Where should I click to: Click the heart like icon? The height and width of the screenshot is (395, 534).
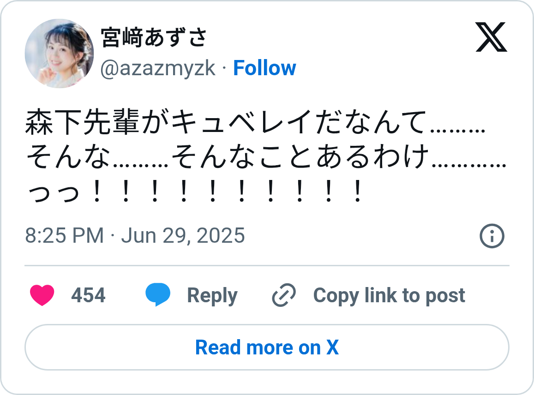pos(42,295)
